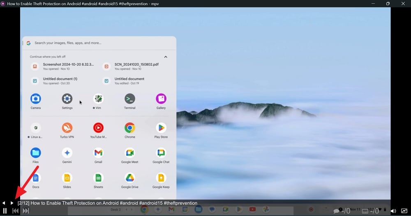Mute audio with the speaker icon
Image resolution: width=411 pixels, height=216 pixels.
393,211
